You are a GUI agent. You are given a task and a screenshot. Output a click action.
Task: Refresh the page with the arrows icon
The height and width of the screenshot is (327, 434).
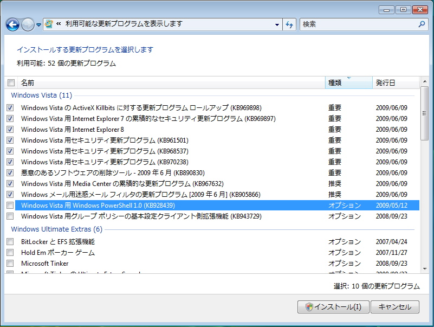(289, 24)
